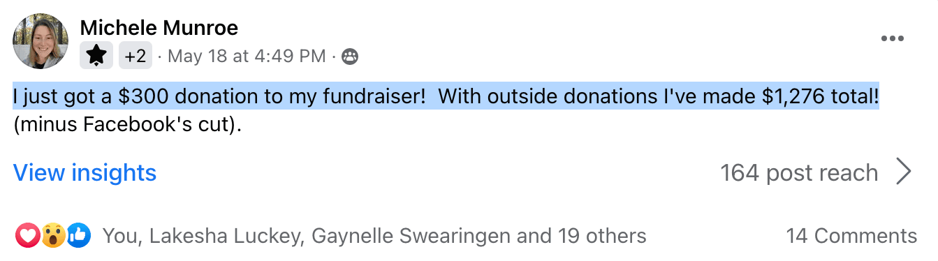Show the 19 others who reacted
938x261 pixels.
click(602, 236)
